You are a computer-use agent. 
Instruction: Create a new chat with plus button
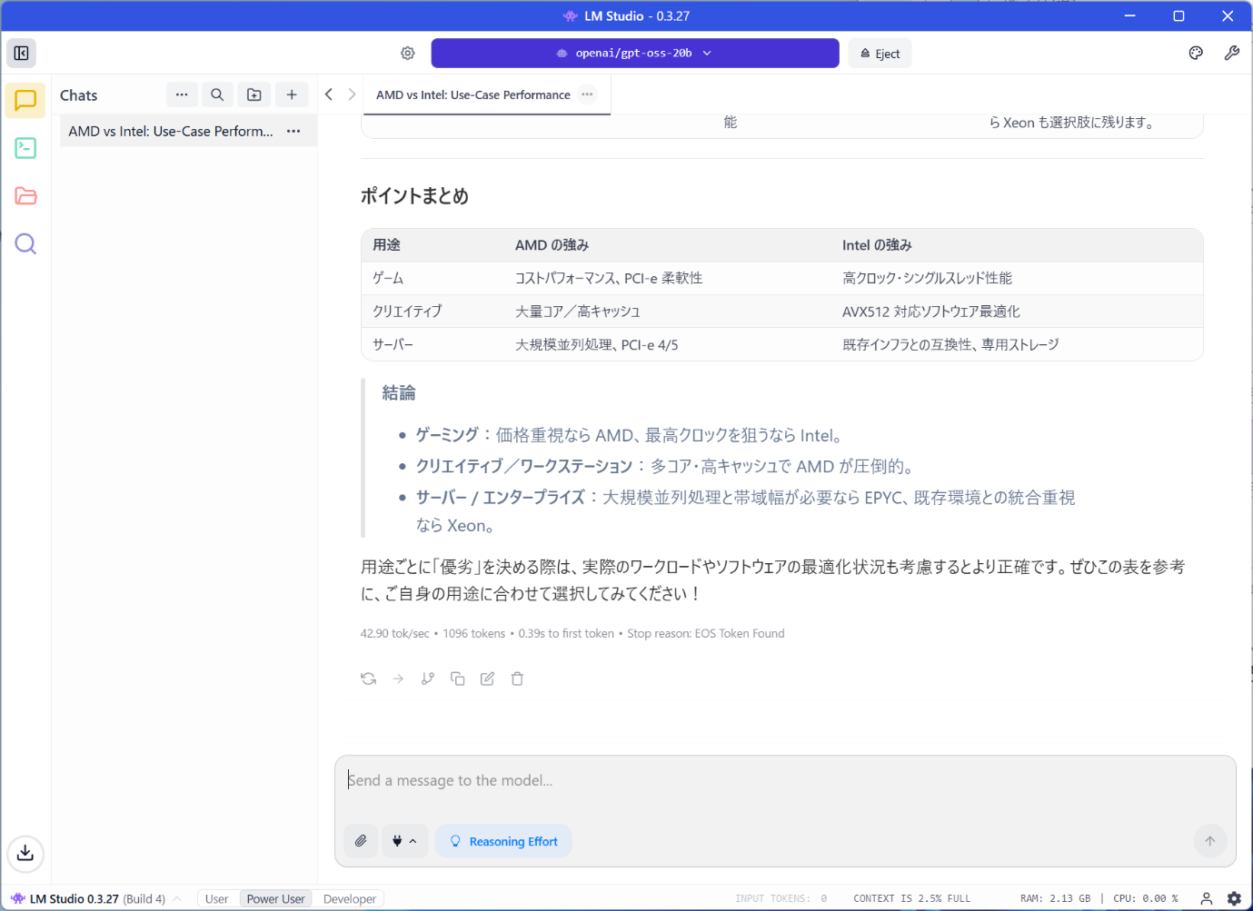point(292,94)
